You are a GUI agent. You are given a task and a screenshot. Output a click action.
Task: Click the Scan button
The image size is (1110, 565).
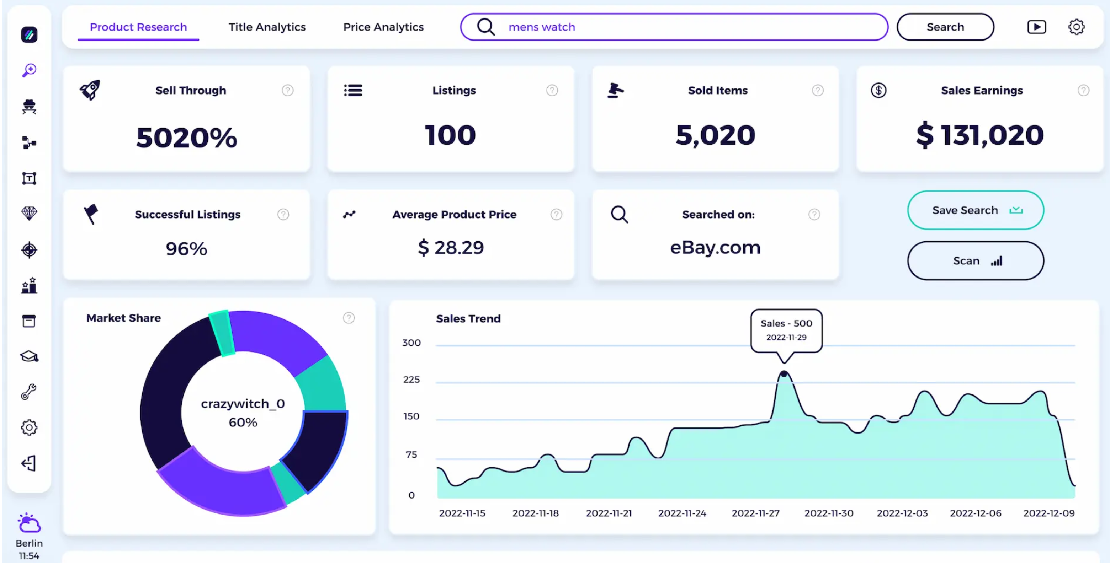(x=976, y=261)
